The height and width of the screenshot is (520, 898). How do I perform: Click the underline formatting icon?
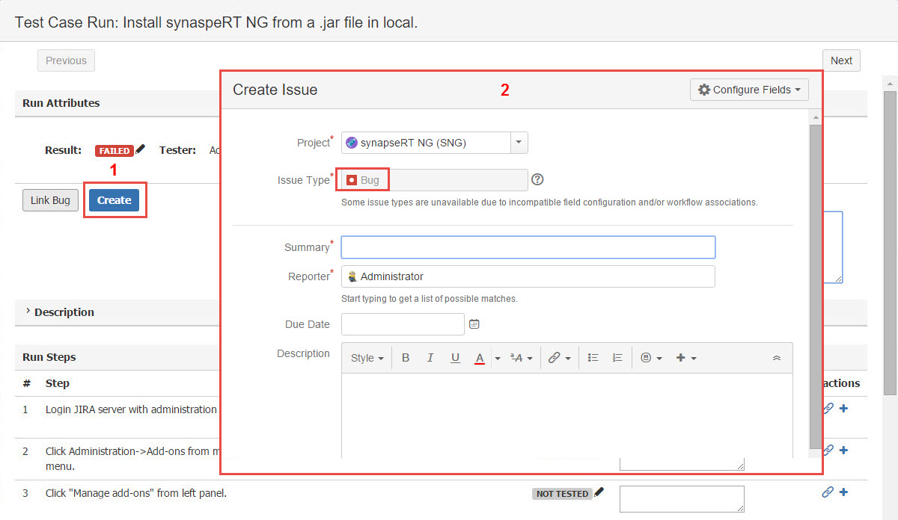[455, 358]
